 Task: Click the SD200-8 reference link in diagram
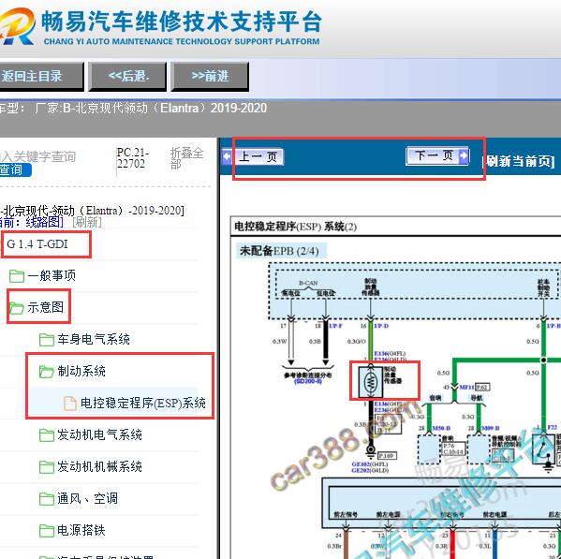point(308,382)
